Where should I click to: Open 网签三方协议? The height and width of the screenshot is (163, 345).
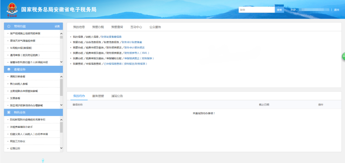[18, 141]
